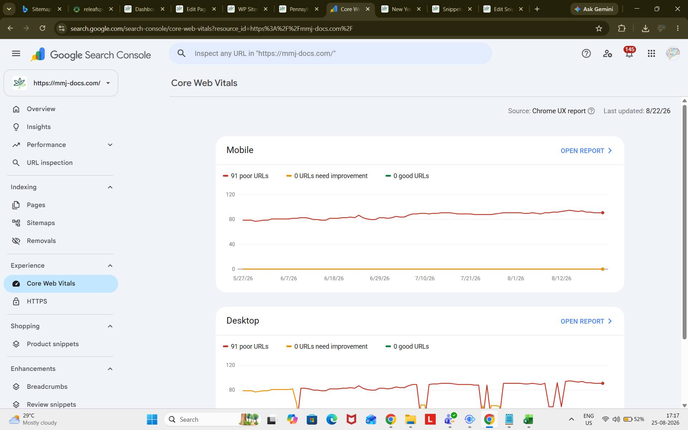
Task: Click the Inspect any URL search field
Action: (330, 53)
